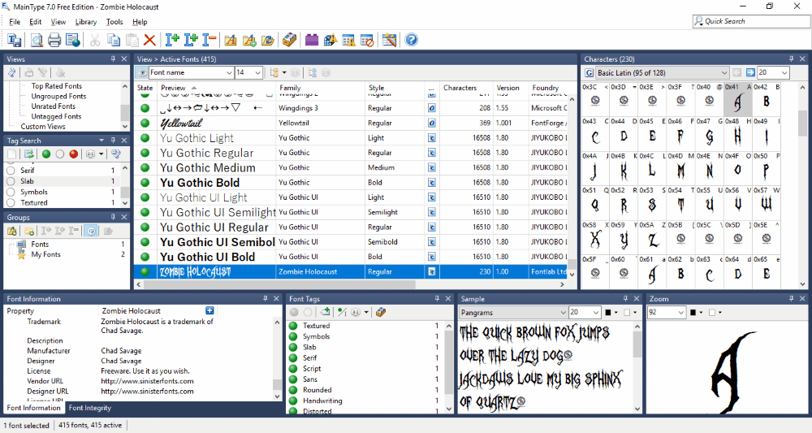This screenshot has width=812, height=433.
Task: Open Zoom panel black text color swatch
Action: [693, 312]
